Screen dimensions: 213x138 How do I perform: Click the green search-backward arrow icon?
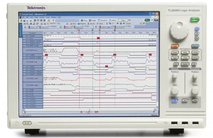pyautogui.click(x=118, y=24)
